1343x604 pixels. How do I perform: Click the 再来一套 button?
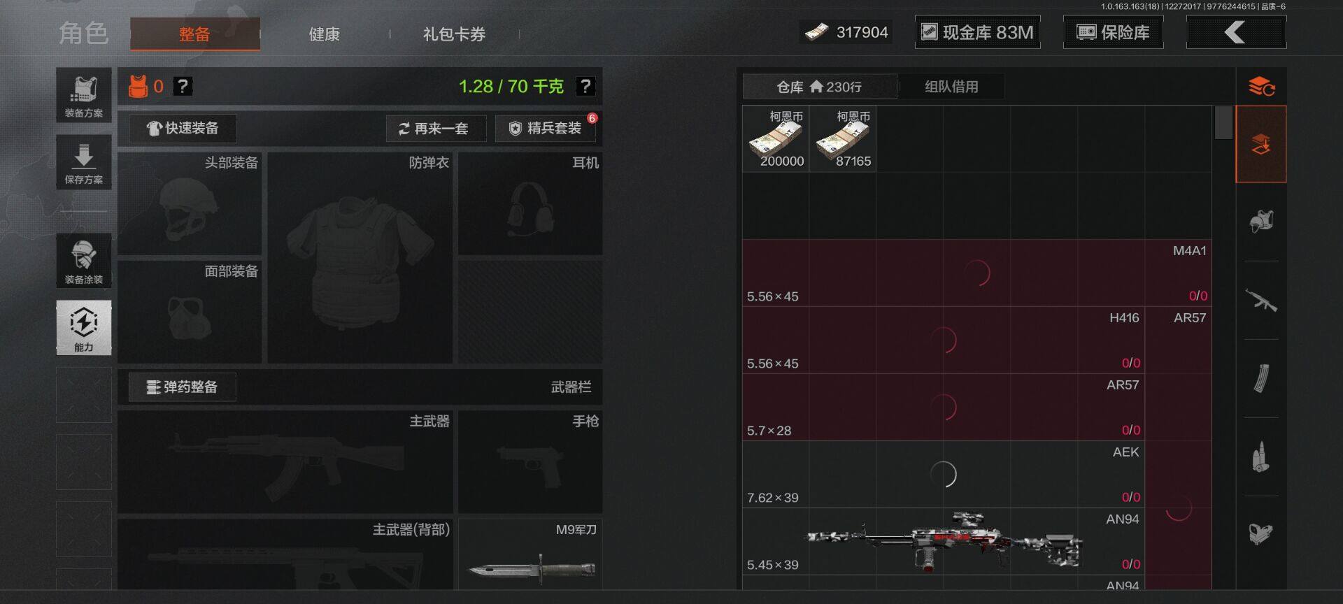[436, 129]
